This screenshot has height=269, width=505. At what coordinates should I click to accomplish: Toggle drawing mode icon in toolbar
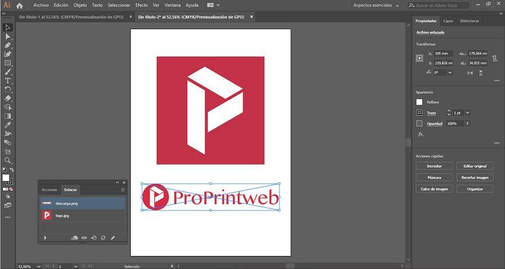tap(8, 197)
